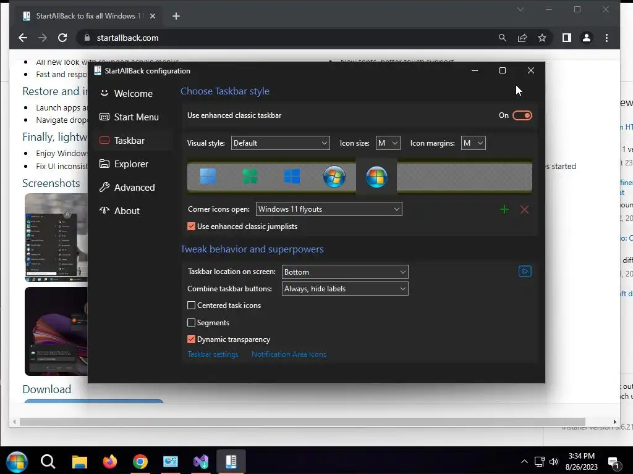Select the StartAllBack browser tab
Viewport: 633px width, 474px height.
pyautogui.click(x=88, y=16)
